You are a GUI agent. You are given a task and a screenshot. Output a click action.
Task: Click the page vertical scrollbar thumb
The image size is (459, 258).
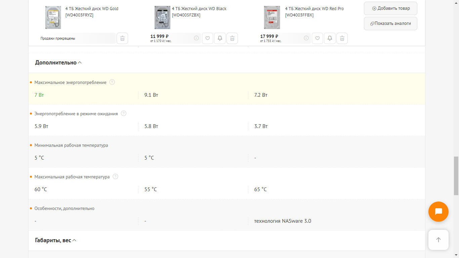click(x=456, y=176)
